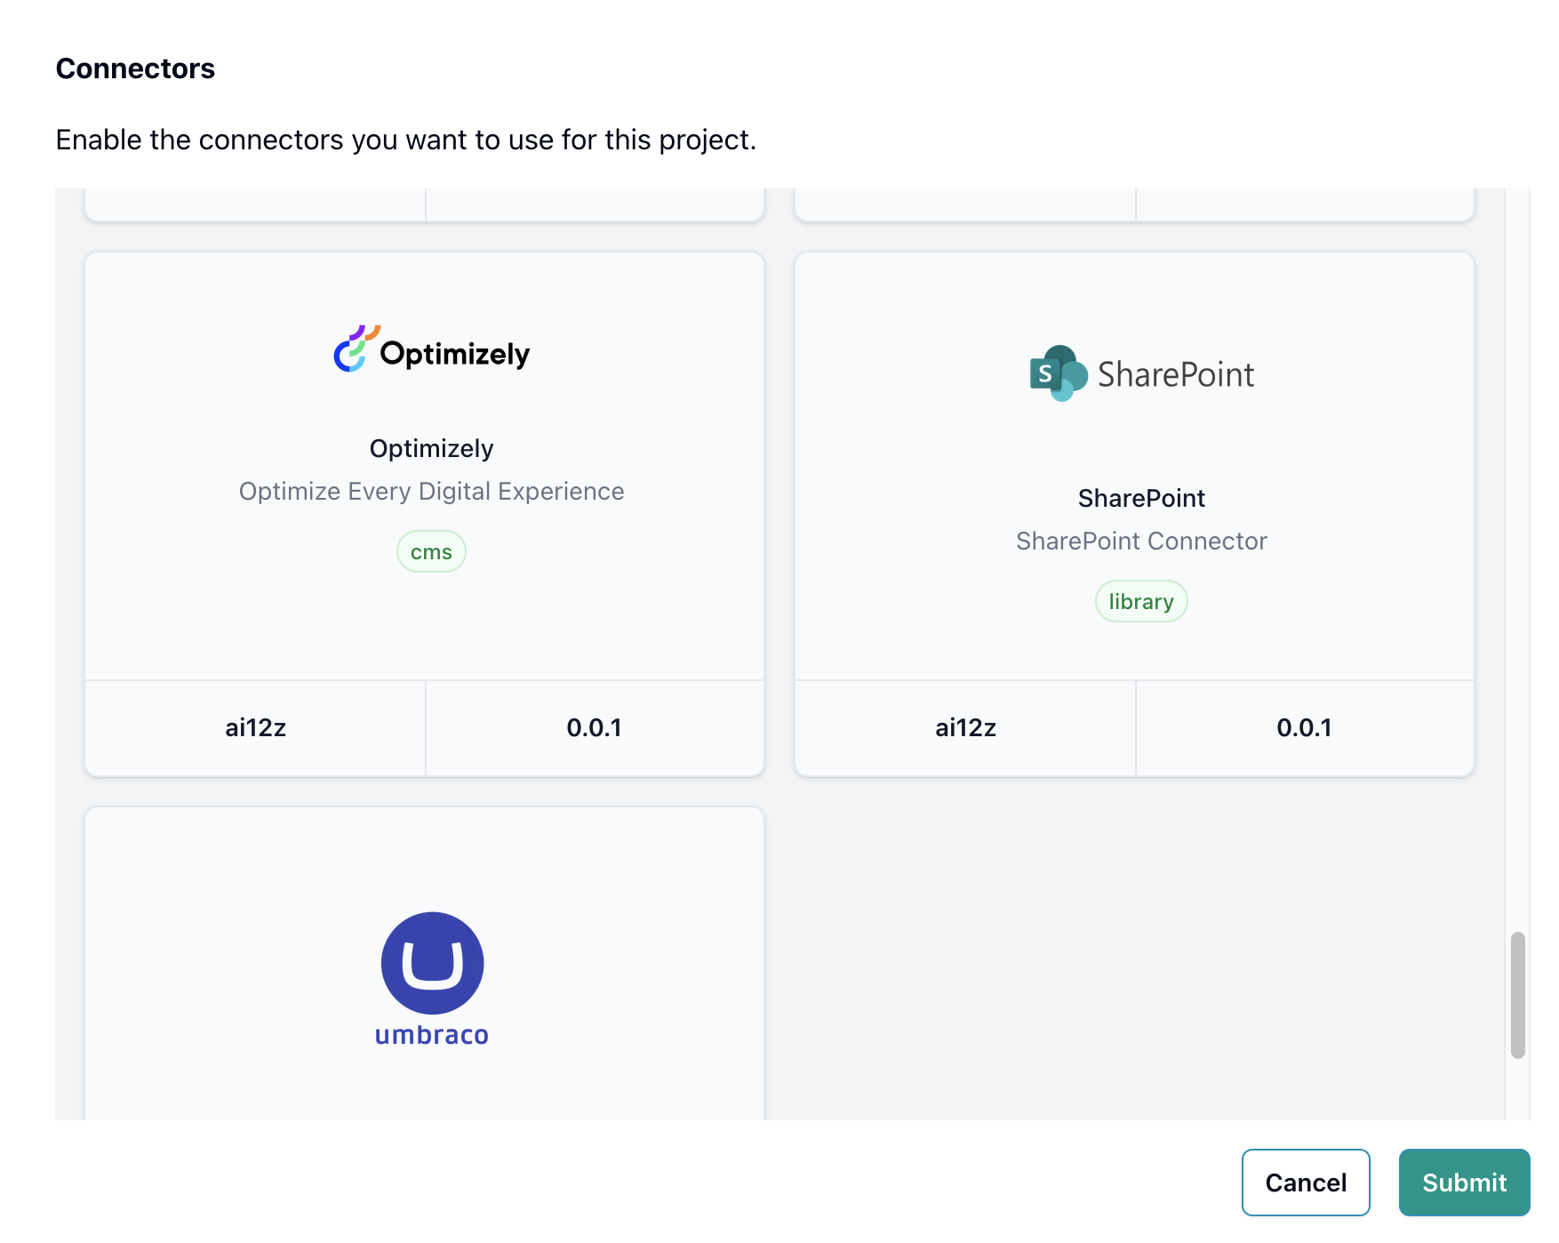The width and height of the screenshot is (1559, 1243).
Task: Click the Optimizely wordmark in the card header
Action: point(454,353)
